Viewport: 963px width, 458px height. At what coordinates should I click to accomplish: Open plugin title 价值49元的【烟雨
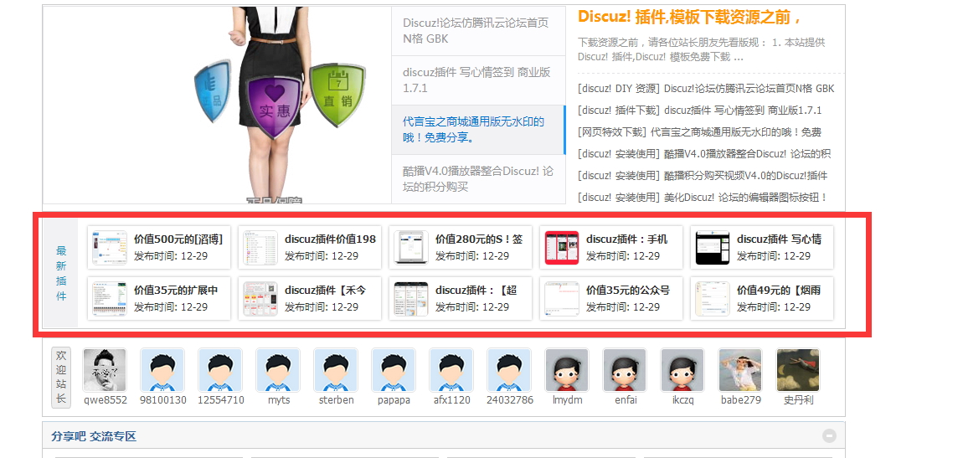(779, 291)
